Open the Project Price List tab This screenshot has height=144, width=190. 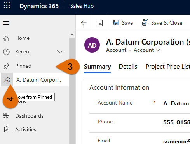[168, 67]
